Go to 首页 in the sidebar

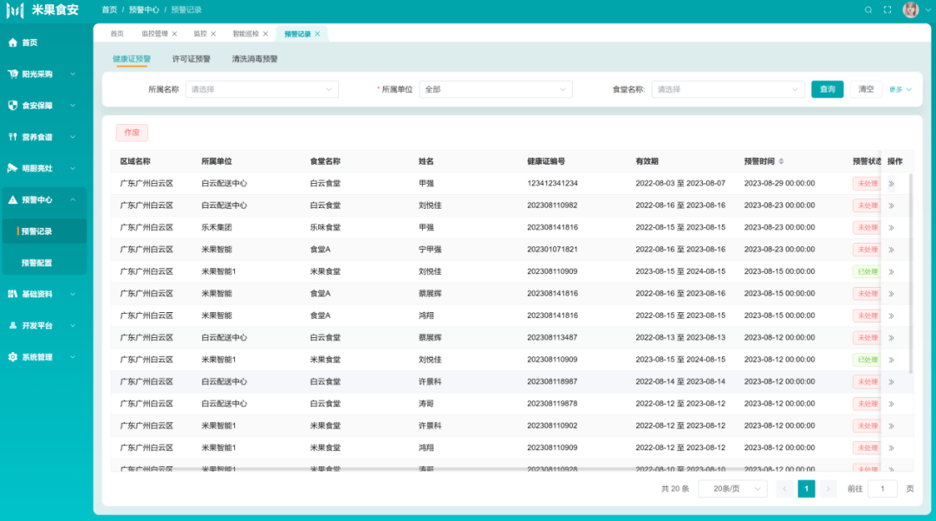(x=45, y=42)
